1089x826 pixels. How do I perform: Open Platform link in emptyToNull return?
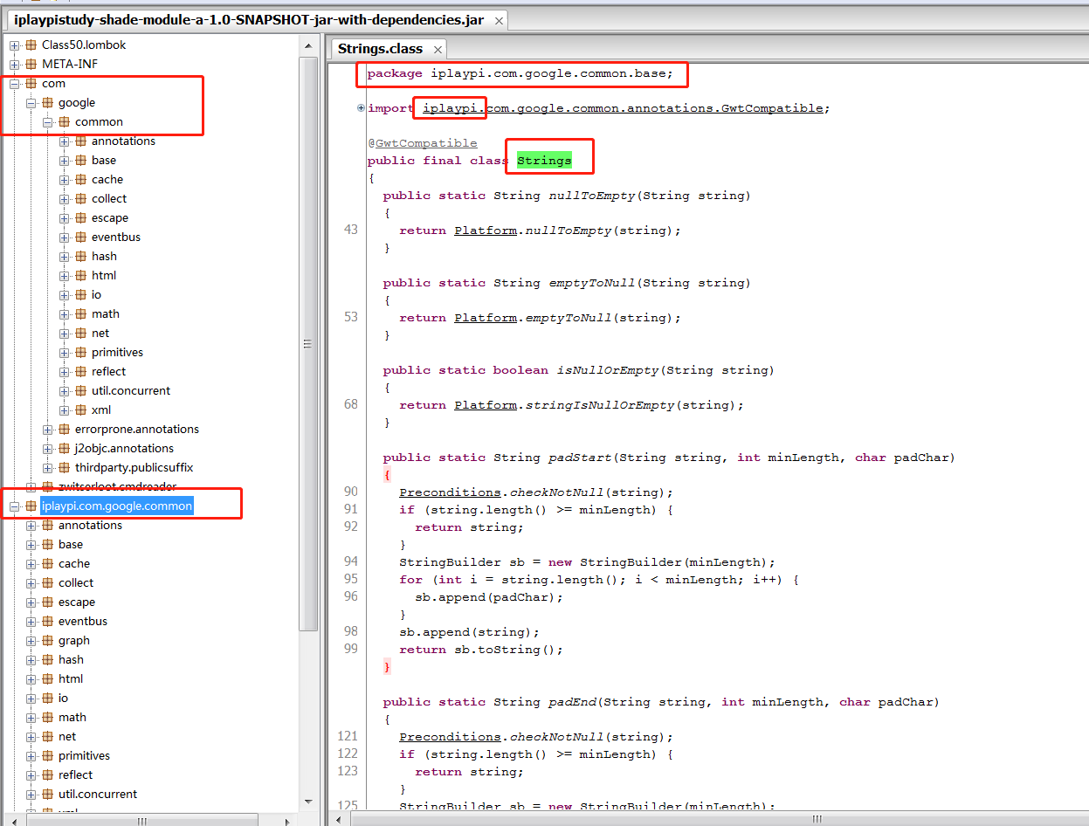[x=485, y=318]
